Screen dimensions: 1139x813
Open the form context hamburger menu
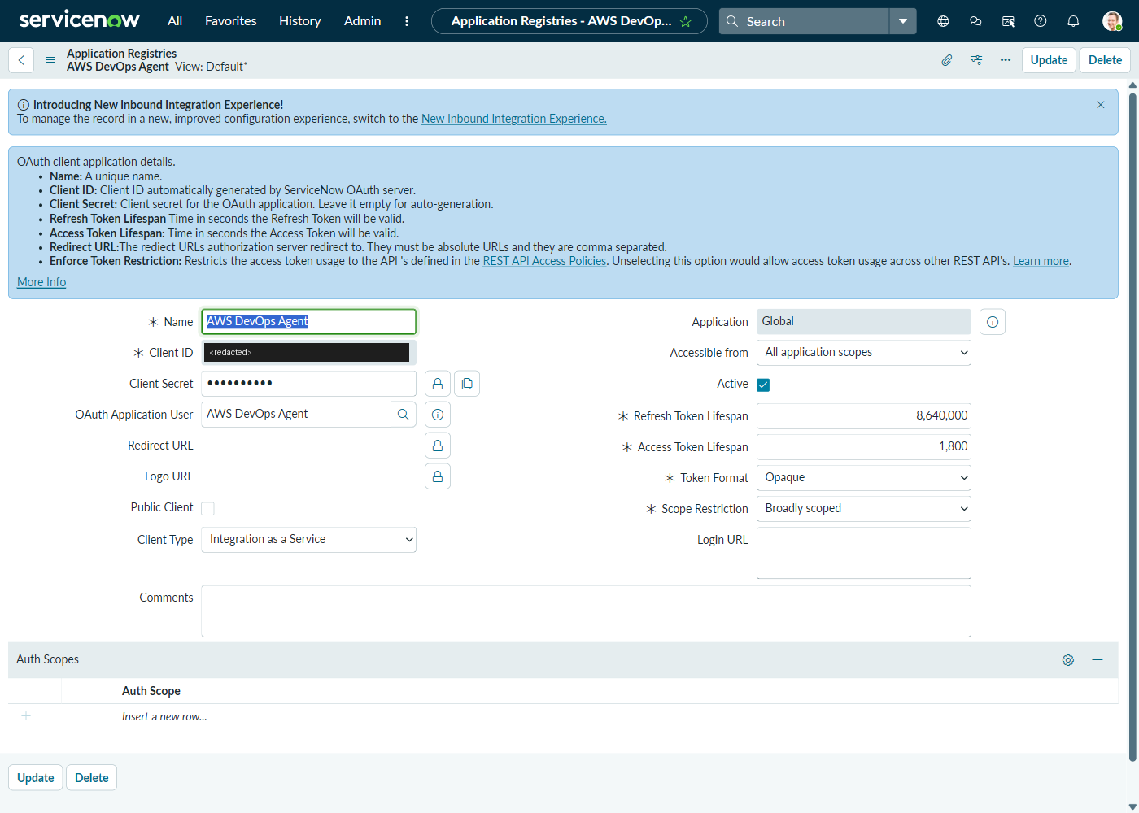[x=50, y=60]
